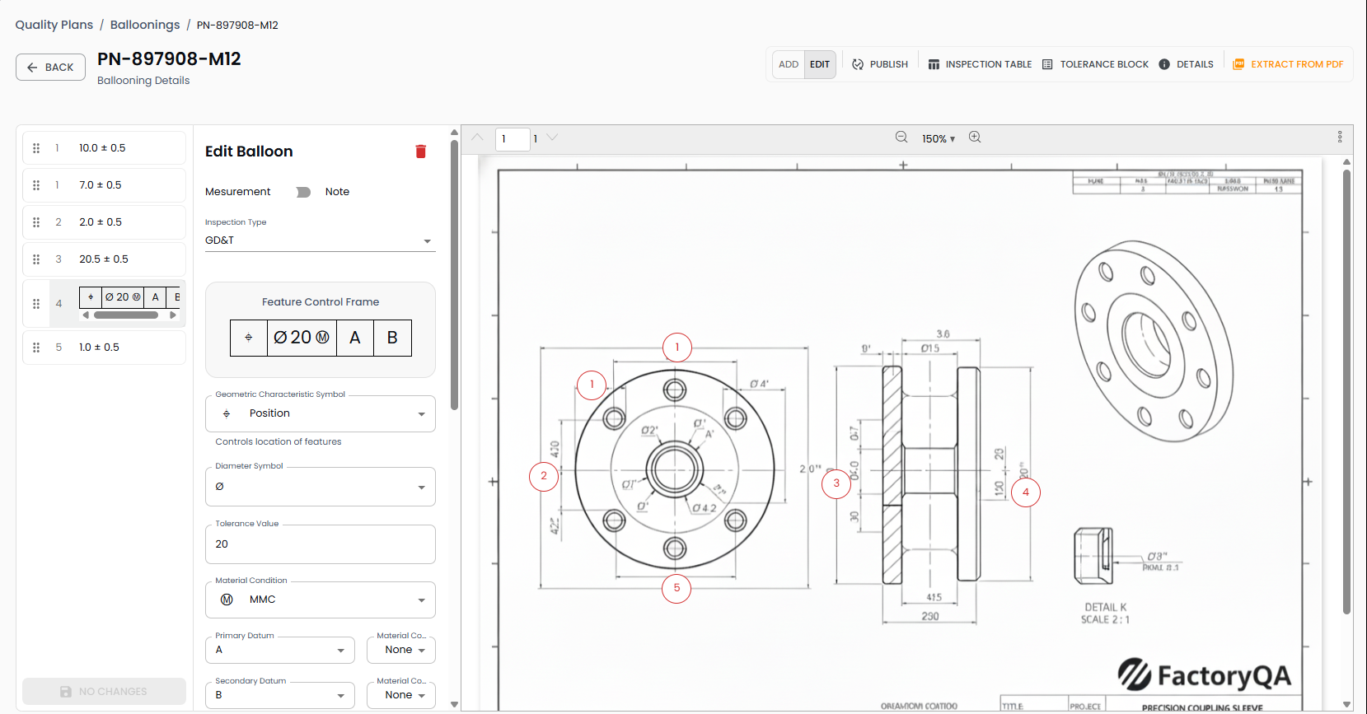Open the Tolerance Block panel
The height and width of the screenshot is (714, 1367).
click(1095, 64)
